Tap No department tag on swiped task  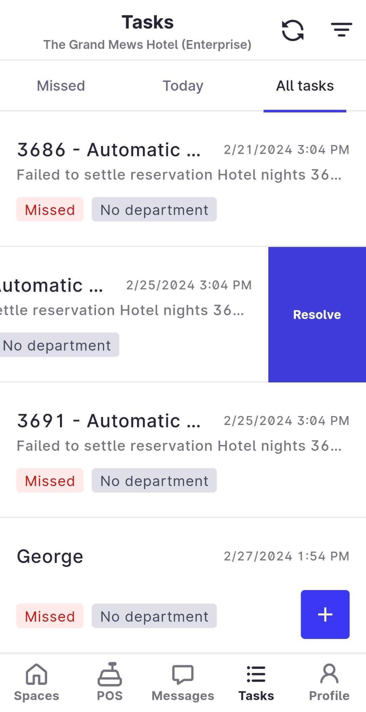tap(58, 345)
